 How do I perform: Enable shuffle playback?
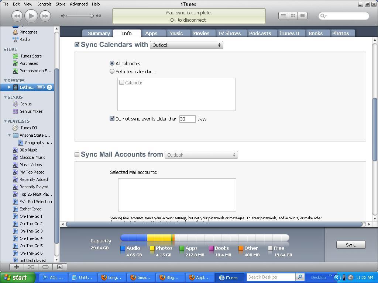31,267
